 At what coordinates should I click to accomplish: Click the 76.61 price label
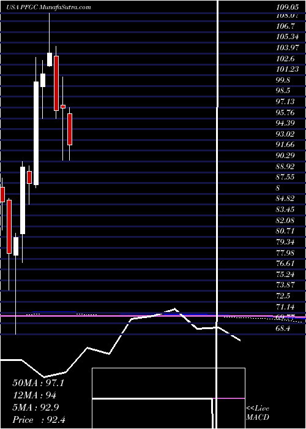286,264
